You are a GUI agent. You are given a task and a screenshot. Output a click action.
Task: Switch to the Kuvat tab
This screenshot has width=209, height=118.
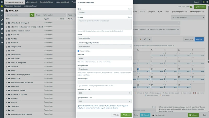coord(160,12)
